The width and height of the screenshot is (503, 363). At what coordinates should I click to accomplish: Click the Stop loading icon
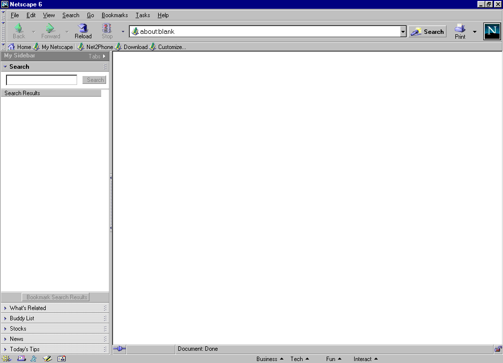(x=107, y=28)
